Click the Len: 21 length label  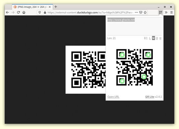[111, 38]
